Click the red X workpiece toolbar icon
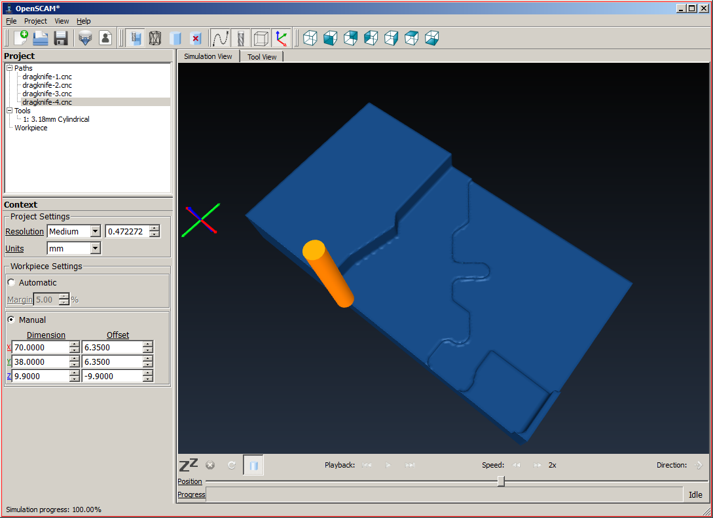 click(195, 38)
